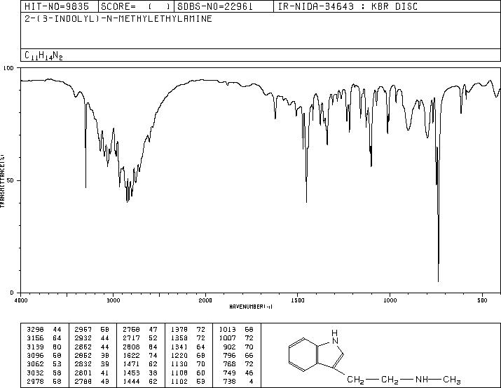Click the 749 peak table entry
Screen dimensions: 501x388
238,373
